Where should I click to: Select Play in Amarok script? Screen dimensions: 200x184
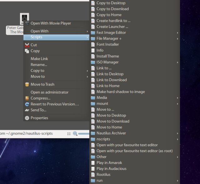109,163
